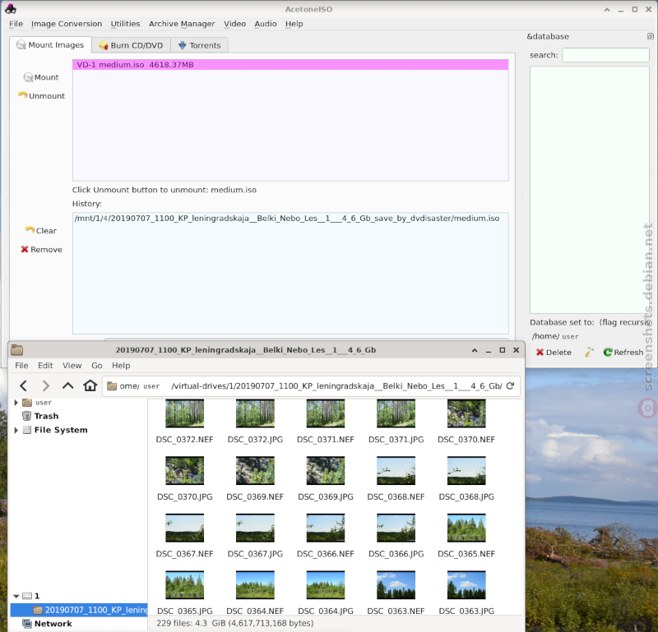Open the Video menu

click(x=234, y=24)
